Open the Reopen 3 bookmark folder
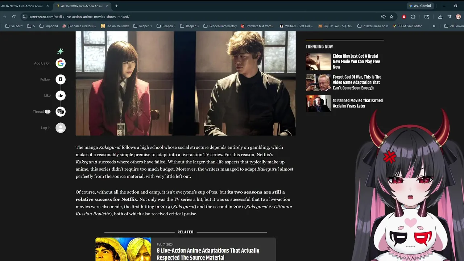This screenshot has height=261, width=464. [190, 26]
